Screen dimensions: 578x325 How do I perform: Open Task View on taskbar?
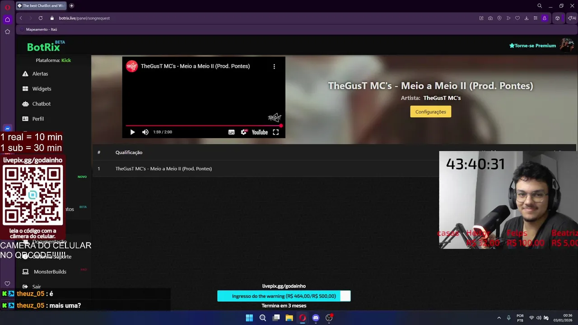[276, 318]
